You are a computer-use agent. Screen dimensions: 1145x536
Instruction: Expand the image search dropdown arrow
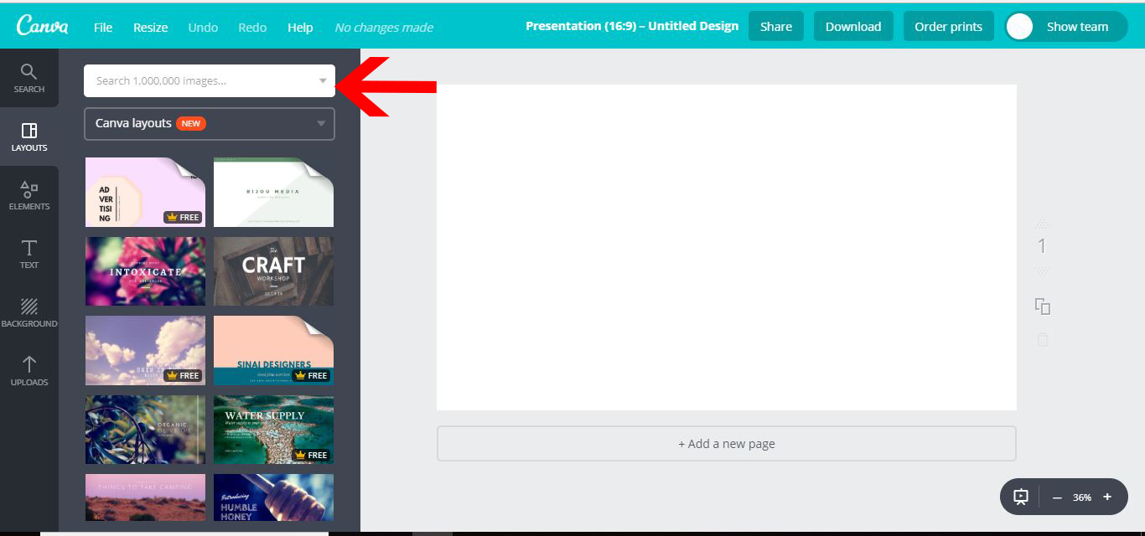pos(322,80)
